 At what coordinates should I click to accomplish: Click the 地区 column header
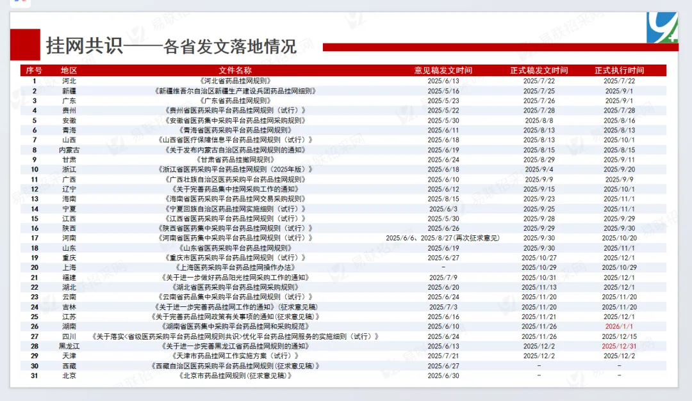(69, 70)
